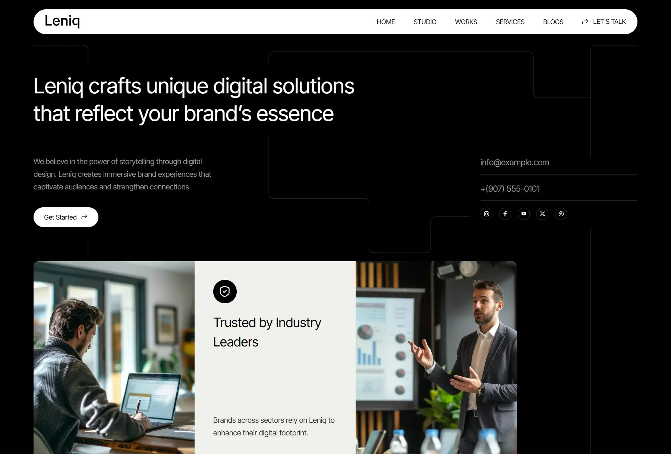The height and width of the screenshot is (454, 671).
Task: Click the Get Started button
Action: click(66, 217)
